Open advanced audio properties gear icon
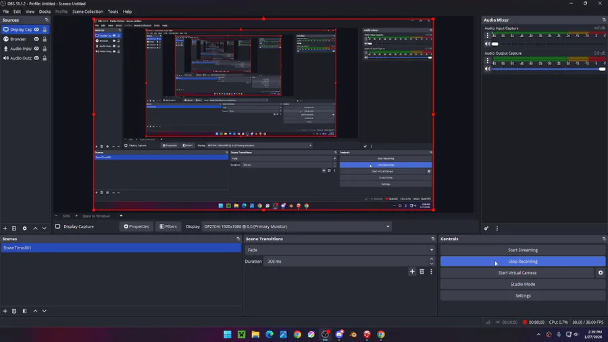 coord(486,228)
